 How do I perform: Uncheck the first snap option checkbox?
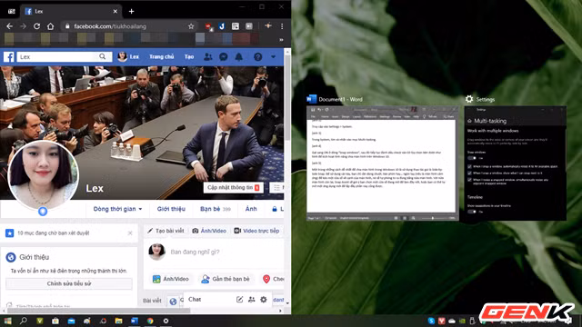[469, 166]
